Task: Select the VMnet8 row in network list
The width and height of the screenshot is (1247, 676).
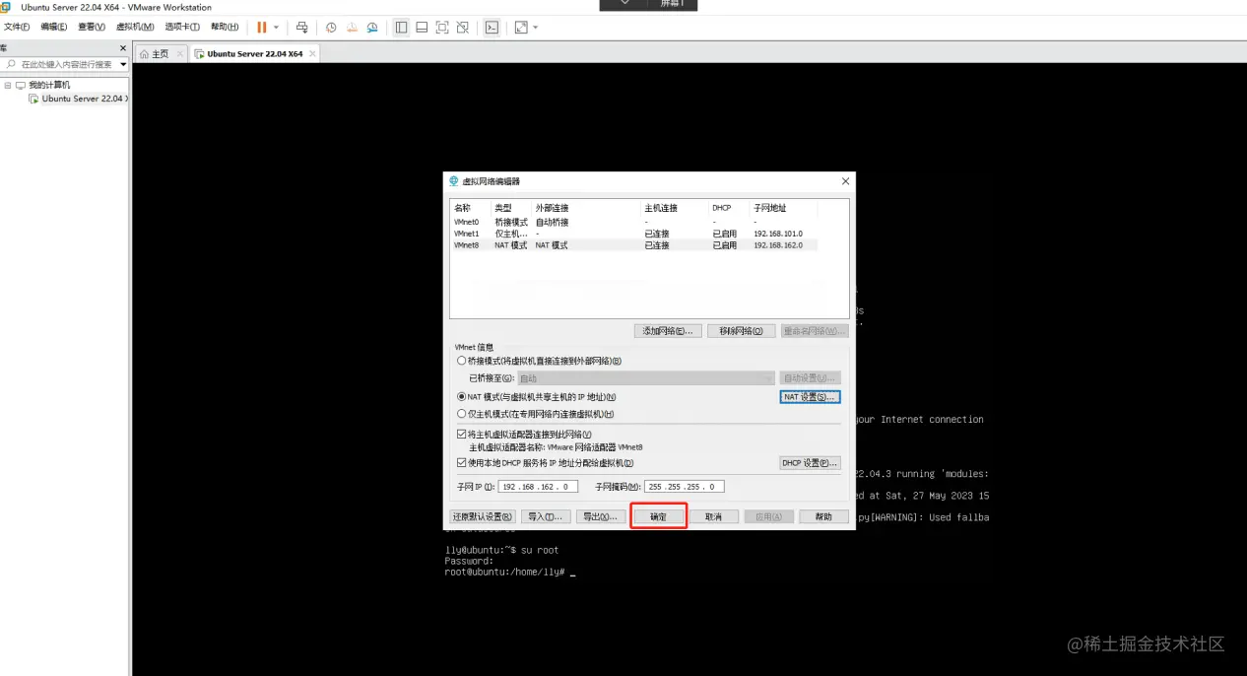Action: (635, 244)
